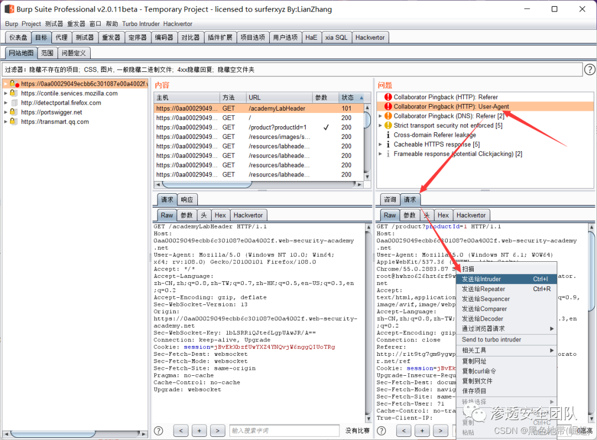This screenshot has height=440, width=597.
Task: Switch to the 重发器 tab
Action: coord(111,38)
